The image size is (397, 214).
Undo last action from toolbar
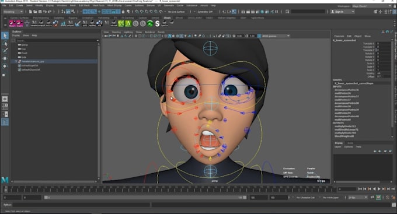click(x=45, y=12)
